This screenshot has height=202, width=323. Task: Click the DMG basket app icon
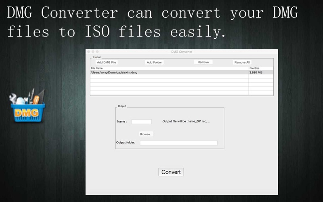(x=27, y=106)
